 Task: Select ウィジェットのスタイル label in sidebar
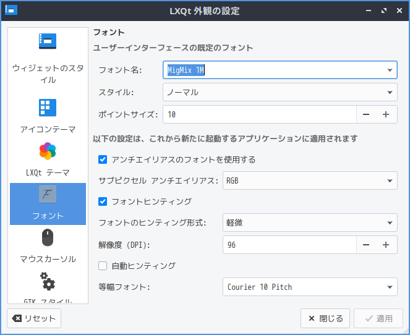coord(48,74)
